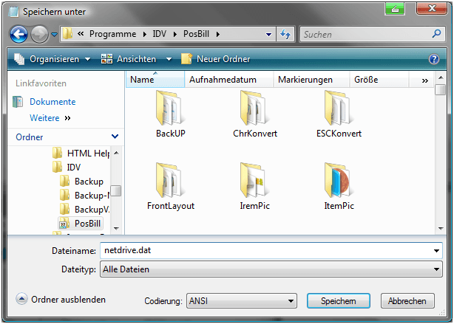Select the BackUP folder icon
This screenshot has height=324, width=454.
point(170,114)
